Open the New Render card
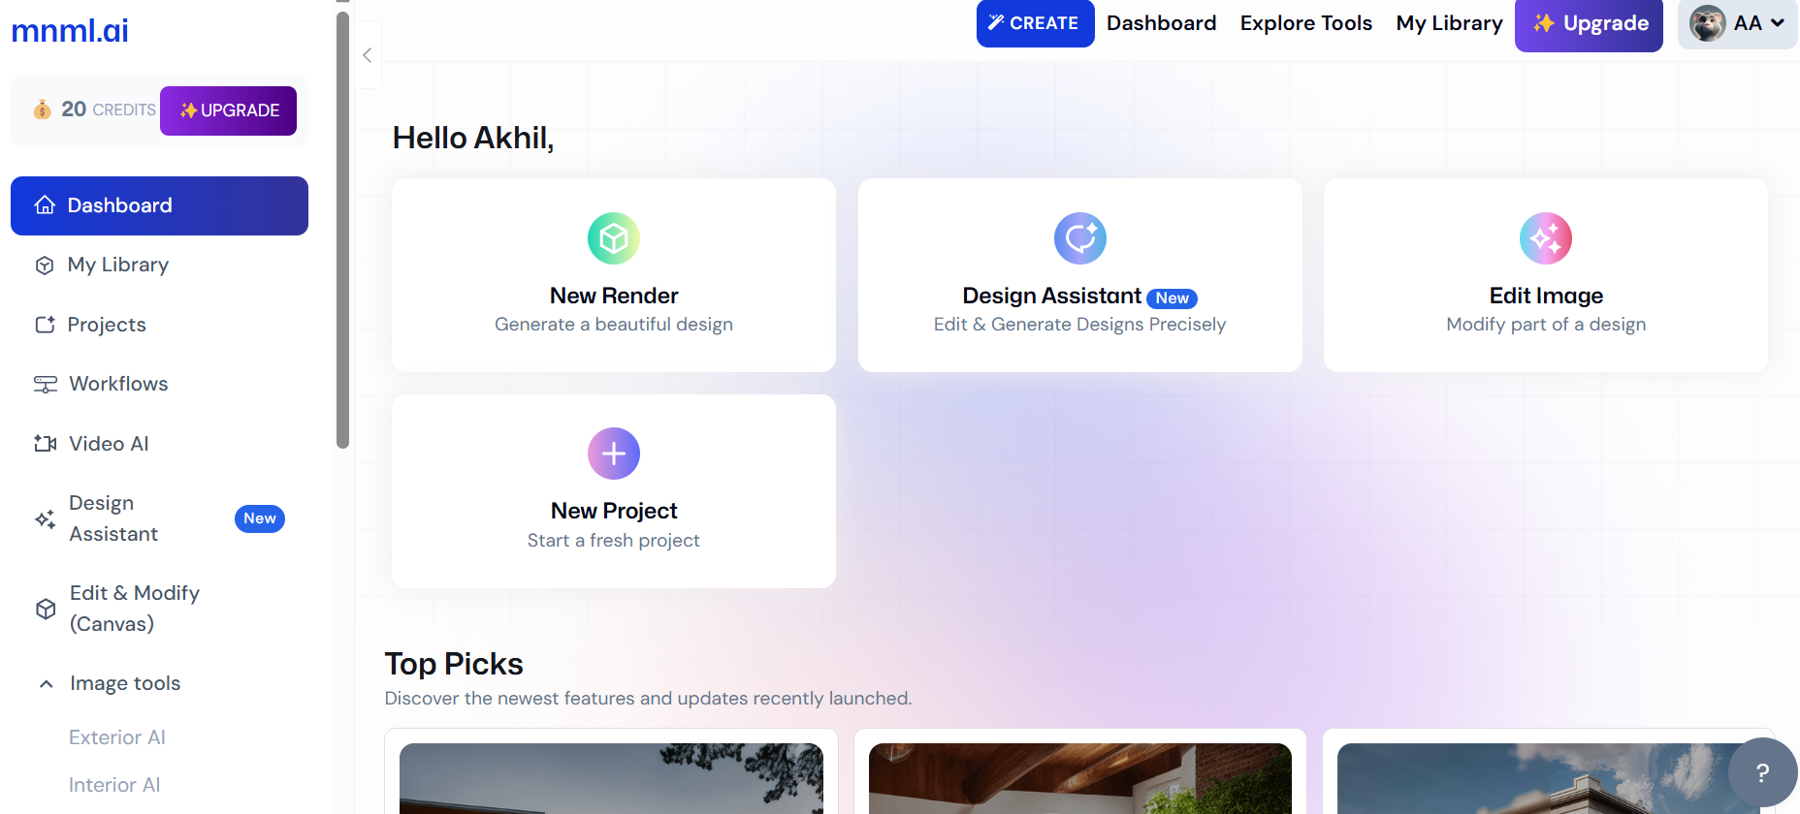 pyautogui.click(x=614, y=275)
